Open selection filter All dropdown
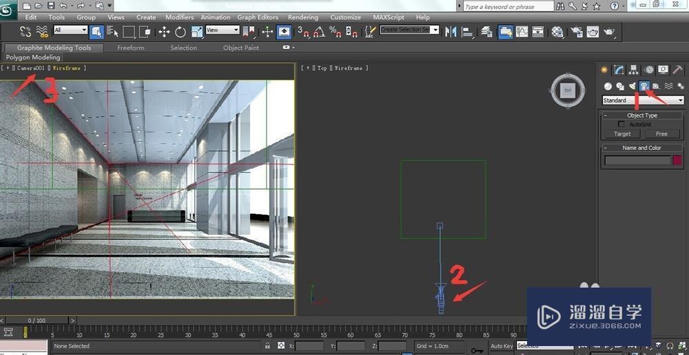The image size is (689, 355). pos(70,30)
